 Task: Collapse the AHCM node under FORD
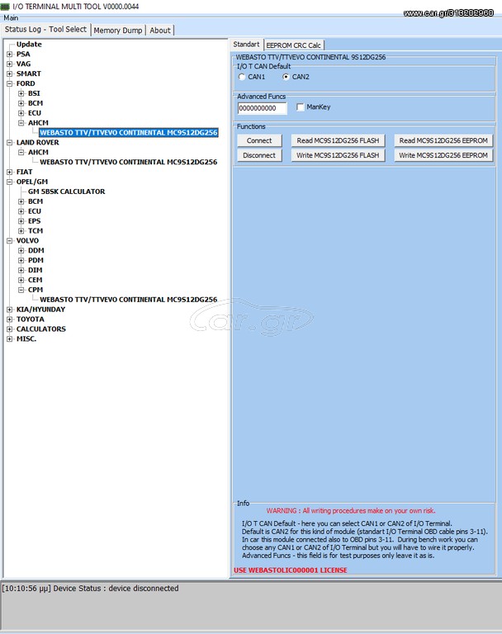tap(21, 123)
